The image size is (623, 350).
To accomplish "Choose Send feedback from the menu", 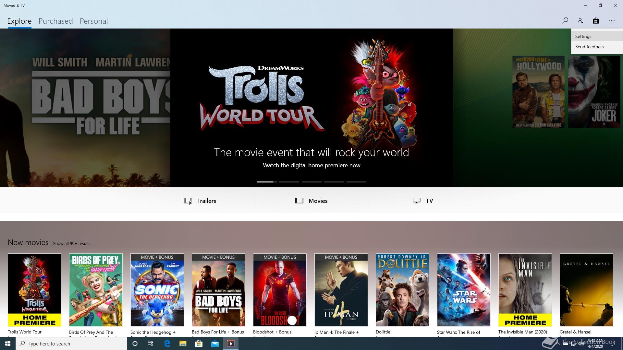I will coord(597,47).
